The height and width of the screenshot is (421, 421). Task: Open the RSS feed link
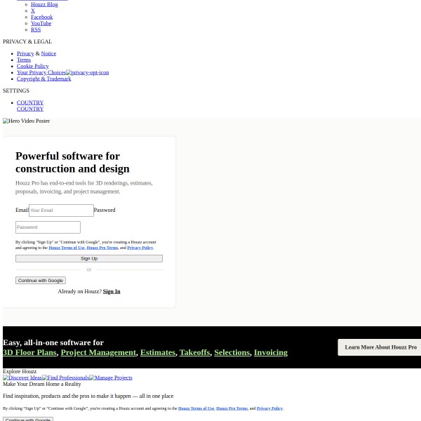(x=36, y=29)
